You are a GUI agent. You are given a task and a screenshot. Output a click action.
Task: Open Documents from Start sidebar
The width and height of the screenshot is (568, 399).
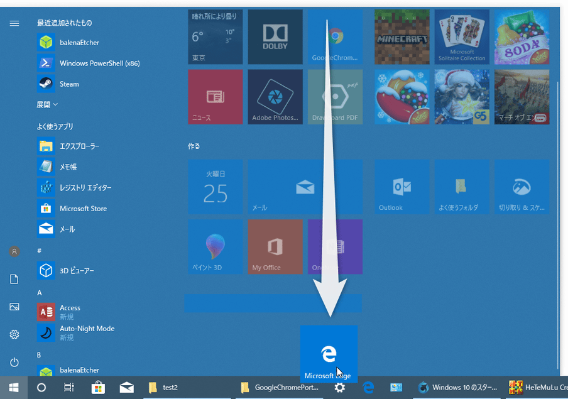(14, 279)
